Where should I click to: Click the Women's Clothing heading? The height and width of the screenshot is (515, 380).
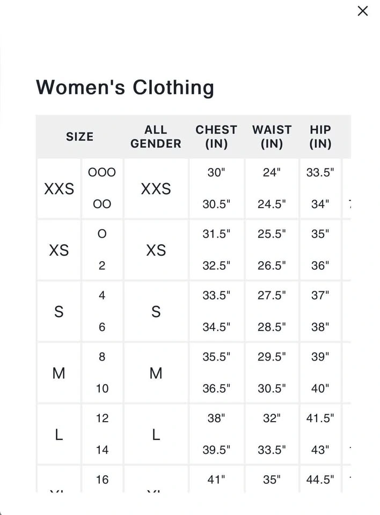(x=125, y=87)
